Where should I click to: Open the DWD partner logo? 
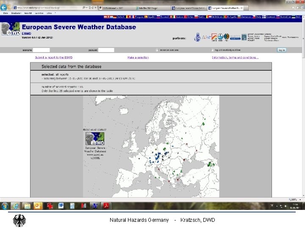click(x=197, y=37)
